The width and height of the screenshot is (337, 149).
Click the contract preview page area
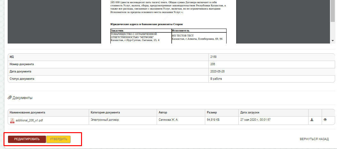168,16
